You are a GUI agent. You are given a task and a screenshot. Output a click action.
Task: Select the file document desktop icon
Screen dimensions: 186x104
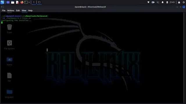click(9, 77)
